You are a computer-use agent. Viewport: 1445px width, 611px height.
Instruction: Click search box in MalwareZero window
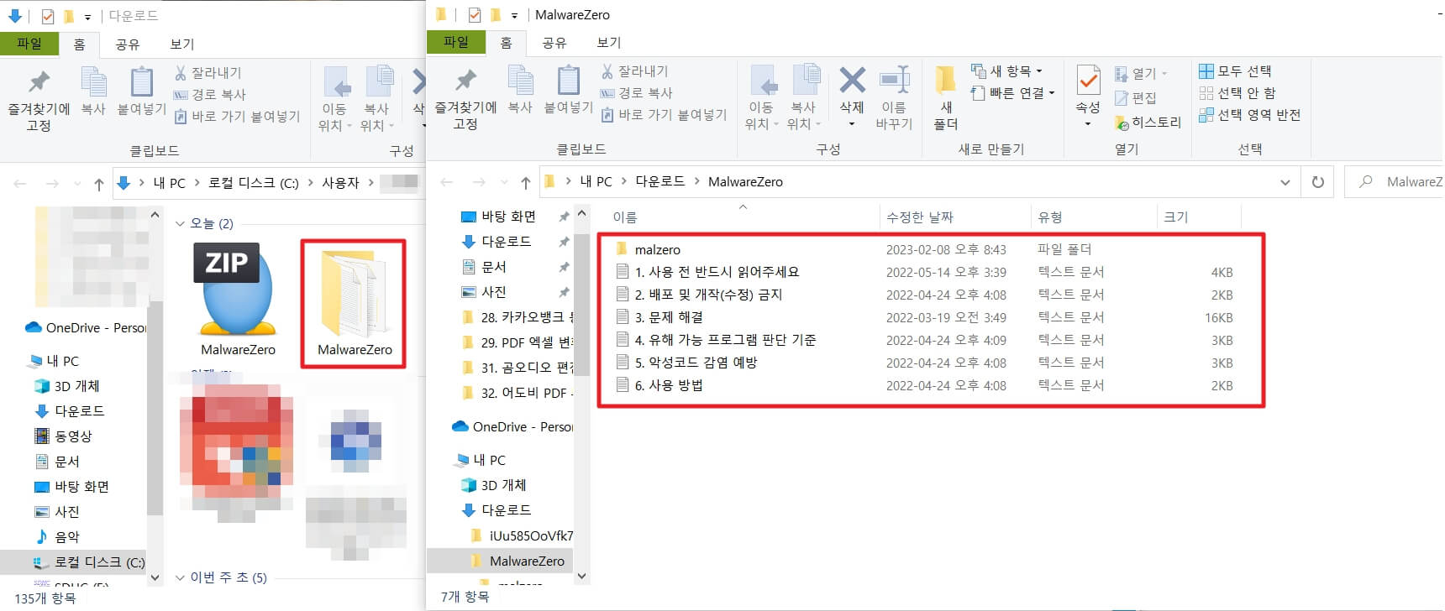click(1395, 182)
